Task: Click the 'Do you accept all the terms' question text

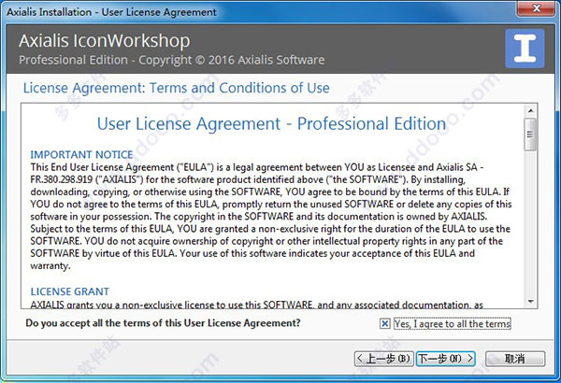Action: pyautogui.click(x=163, y=323)
